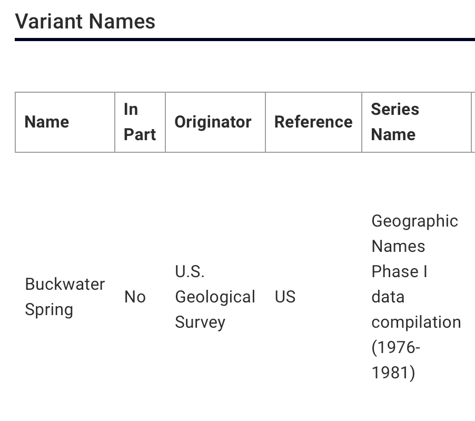Click the word "Survey" in Originator cell
The height and width of the screenshot is (421, 475).
[x=200, y=322]
